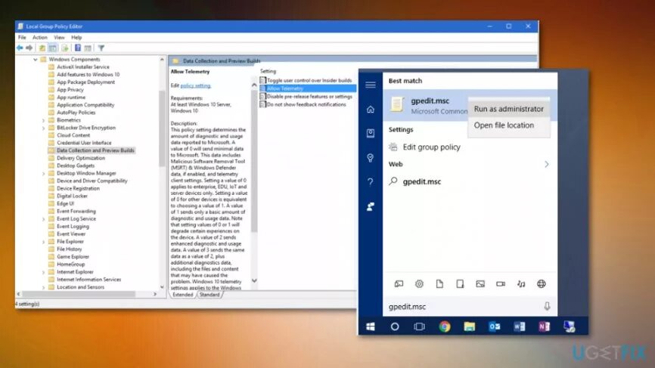The width and height of the screenshot is (655, 368).
Task: Select Do not show feedback notifications setting
Action: click(306, 104)
